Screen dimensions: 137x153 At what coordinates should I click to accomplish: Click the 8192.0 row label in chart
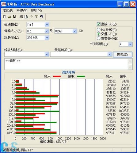click(x=11, y=133)
